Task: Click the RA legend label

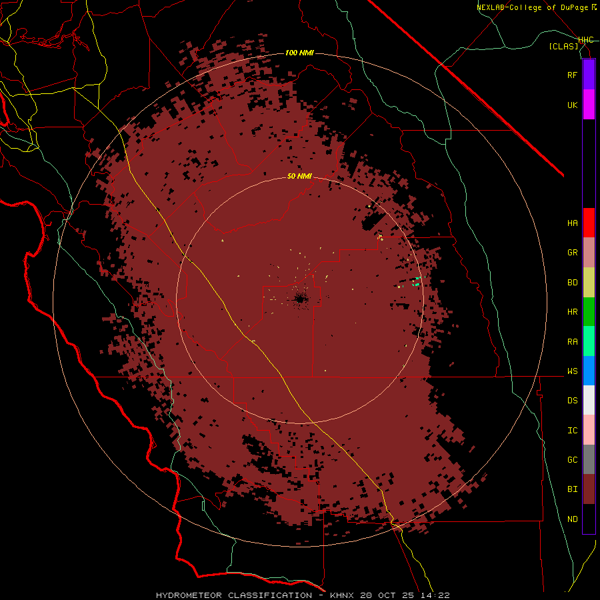Action: (x=572, y=342)
